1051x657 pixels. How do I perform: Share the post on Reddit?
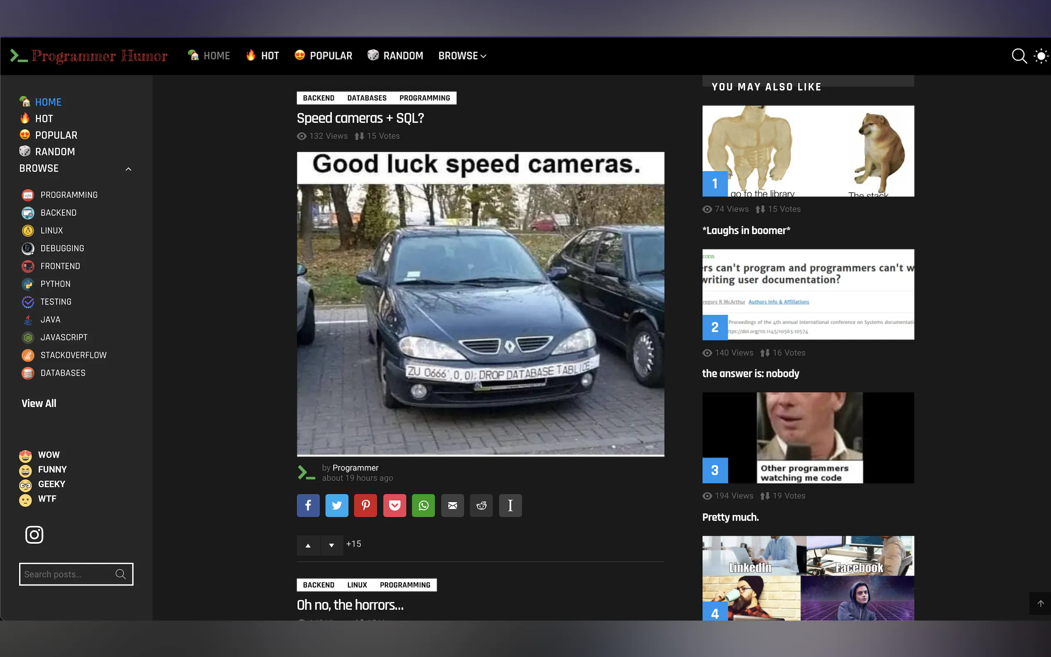[x=481, y=505]
